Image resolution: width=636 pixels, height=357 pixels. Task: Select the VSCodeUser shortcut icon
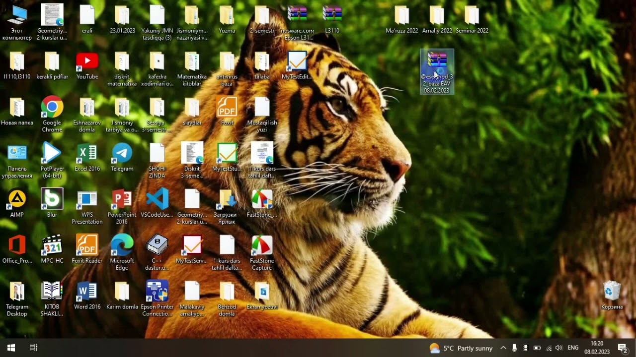(157, 204)
